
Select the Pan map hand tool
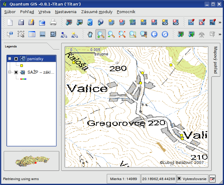pos(90,34)
